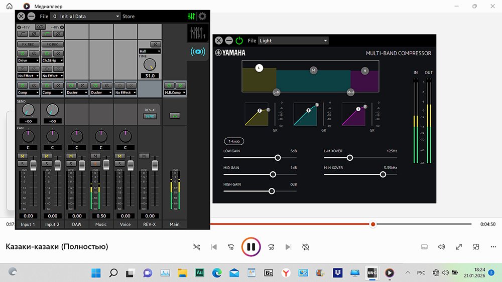Open Windows Start menu
Viewport: 502px width, 282px height.
(96, 273)
